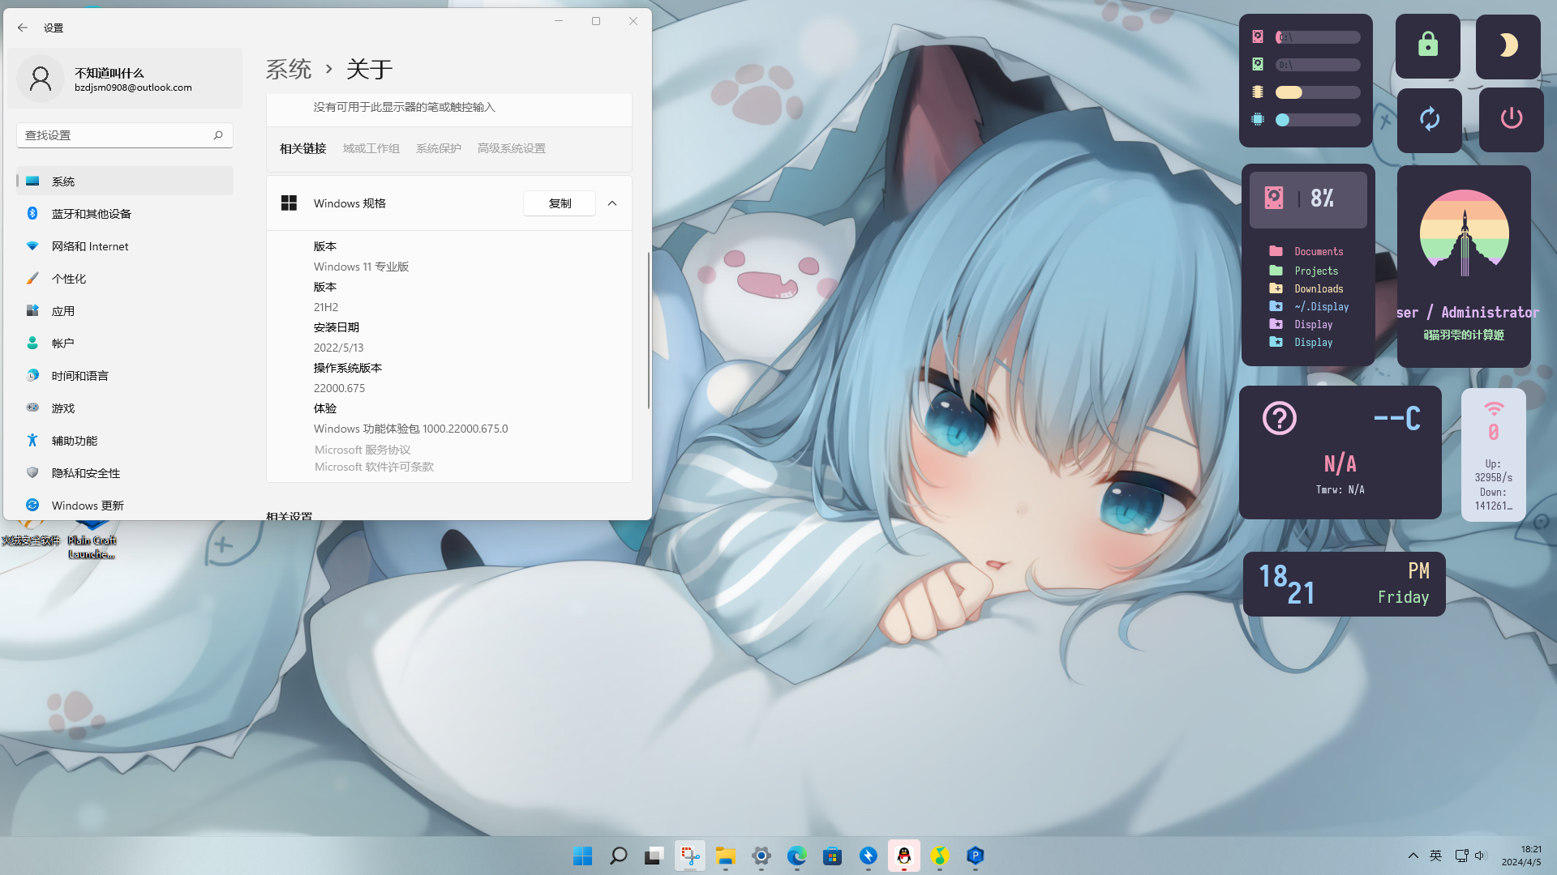Open the taskbar clock 18:21 date
The width and height of the screenshot is (1557, 875).
click(1521, 856)
